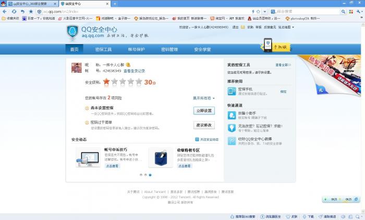Open the wrench tools menu
Image resolution: width=365 pixels, height=220 pixels.
pos(359,11)
